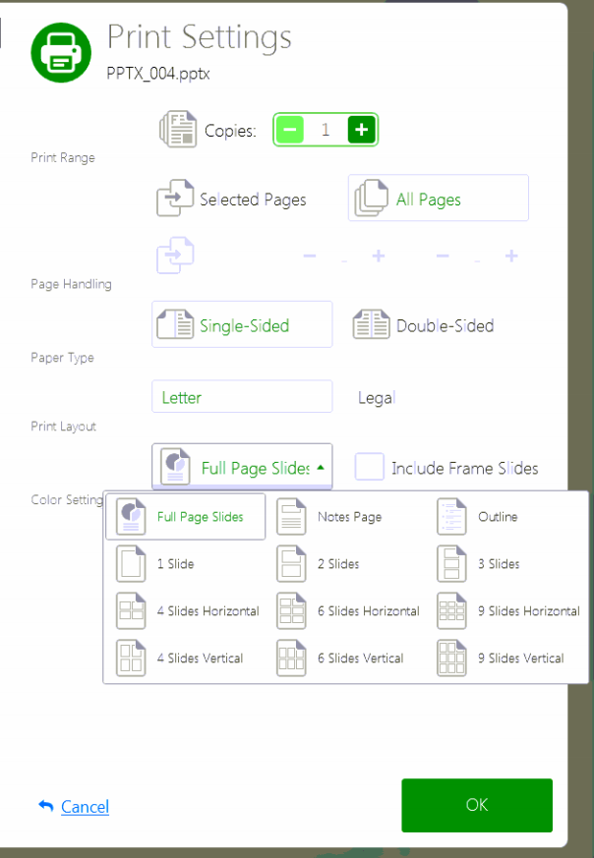Click the 4 Slides Vertical icon
Viewport: 594px width, 858px height.
click(131, 658)
